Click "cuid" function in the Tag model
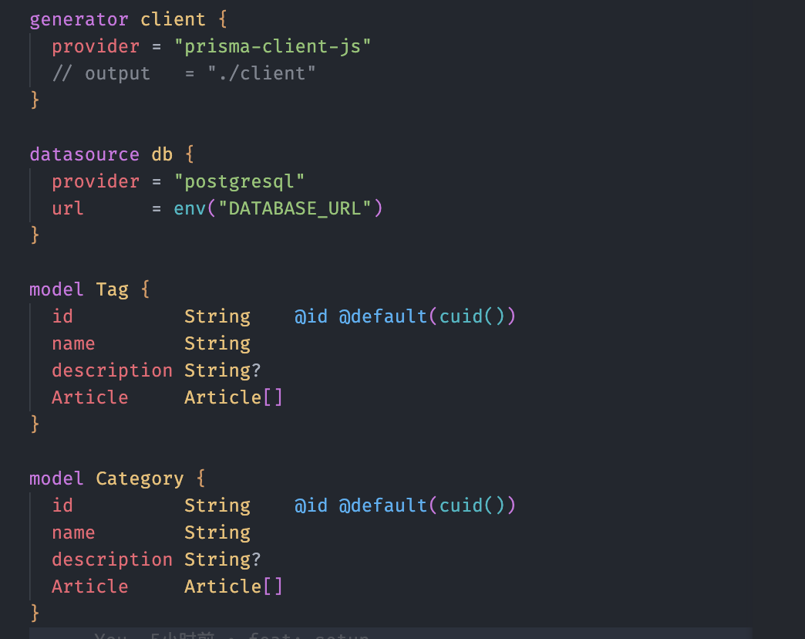 click(461, 316)
